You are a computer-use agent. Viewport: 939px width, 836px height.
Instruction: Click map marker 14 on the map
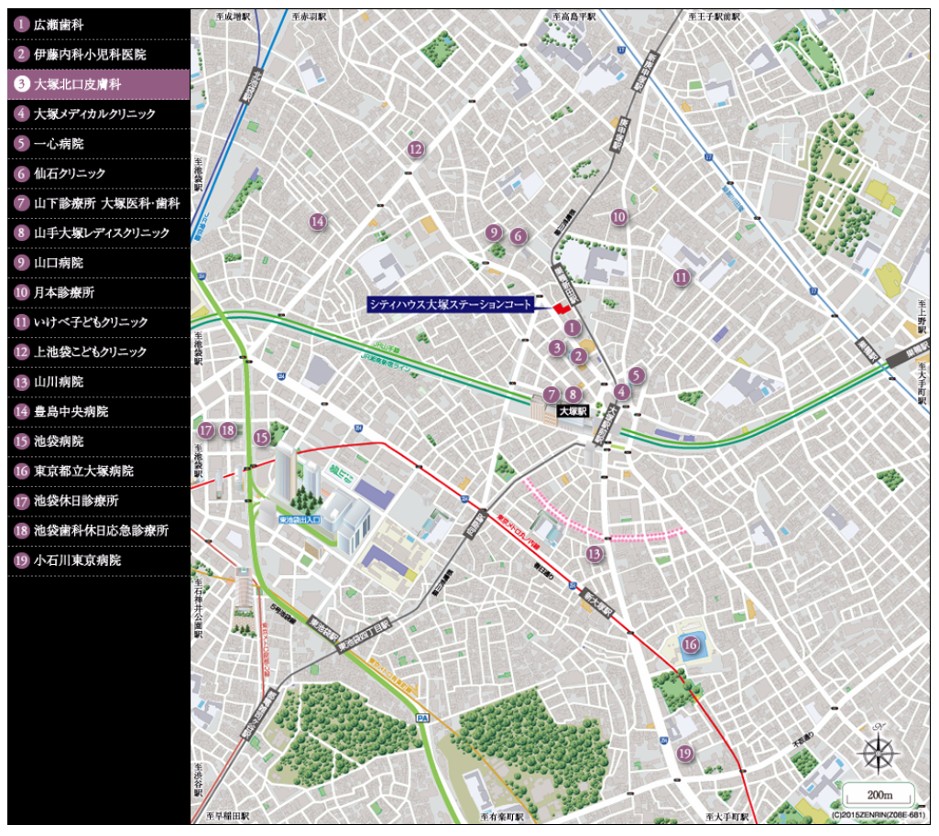[317, 221]
